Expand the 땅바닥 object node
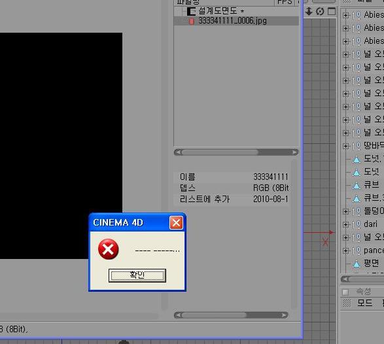 point(345,146)
